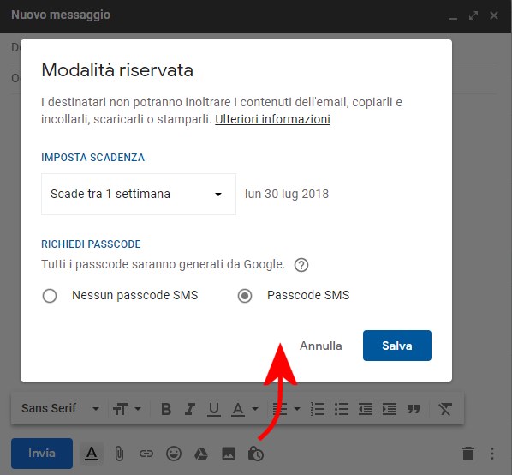Insert files using Google Drive icon

(x=201, y=454)
